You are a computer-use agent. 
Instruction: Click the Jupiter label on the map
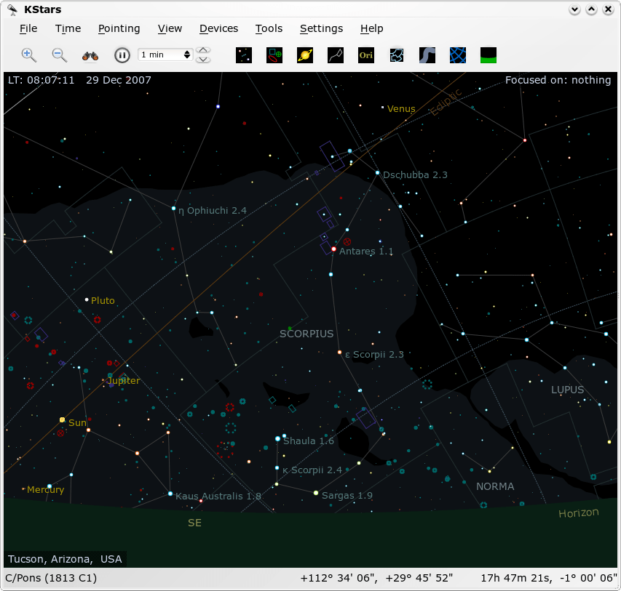(x=124, y=381)
